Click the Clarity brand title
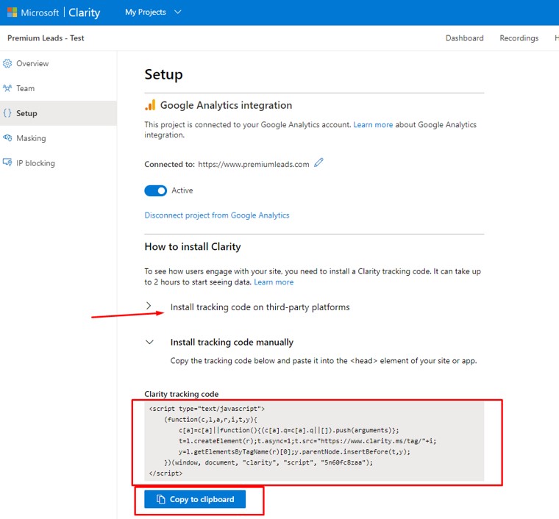Image resolution: width=559 pixels, height=519 pixels. 84,12
